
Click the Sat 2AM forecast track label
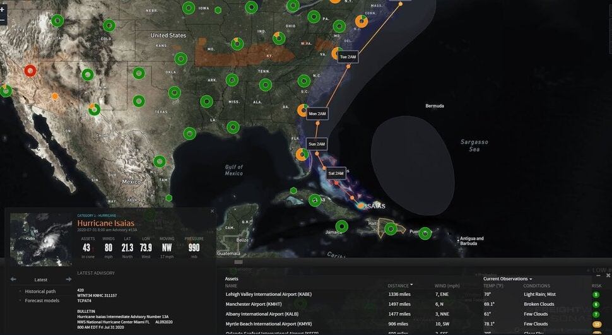[336, 173]
